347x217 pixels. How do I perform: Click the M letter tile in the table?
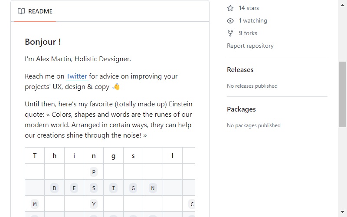tap(35, 204)
